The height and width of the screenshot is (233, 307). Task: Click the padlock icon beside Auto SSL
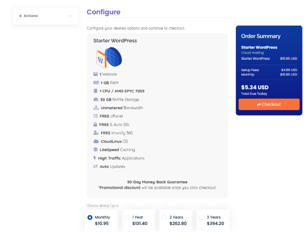(95, 124)
